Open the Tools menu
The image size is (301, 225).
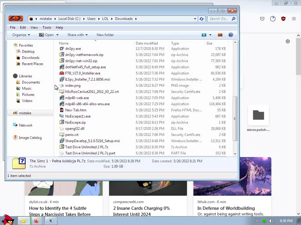coord(47,27)
